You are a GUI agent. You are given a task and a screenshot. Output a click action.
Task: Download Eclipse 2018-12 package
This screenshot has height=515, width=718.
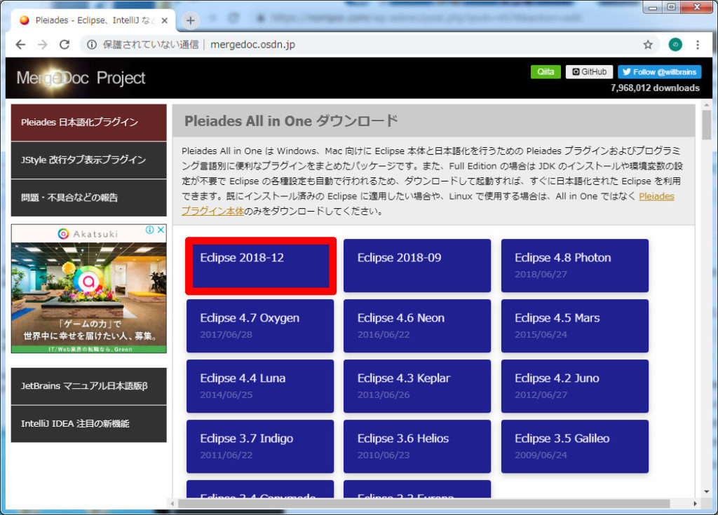(260, 266)
